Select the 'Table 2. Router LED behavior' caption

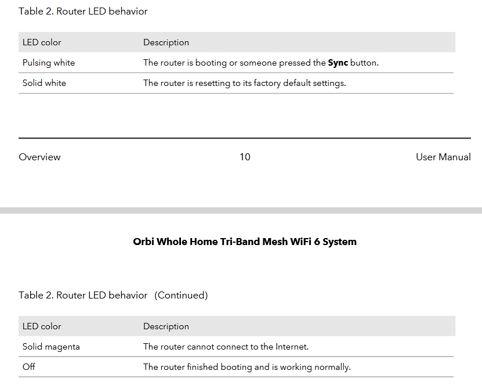pos(83,12)
